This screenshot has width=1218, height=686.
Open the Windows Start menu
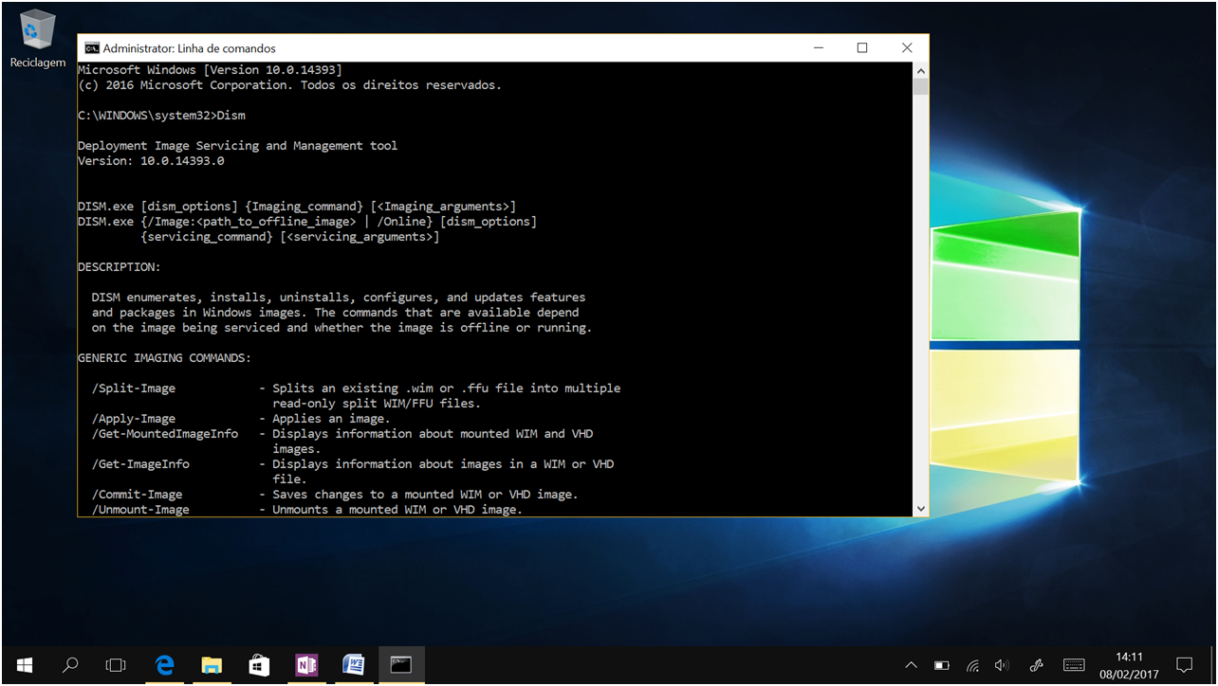[25, 665]
